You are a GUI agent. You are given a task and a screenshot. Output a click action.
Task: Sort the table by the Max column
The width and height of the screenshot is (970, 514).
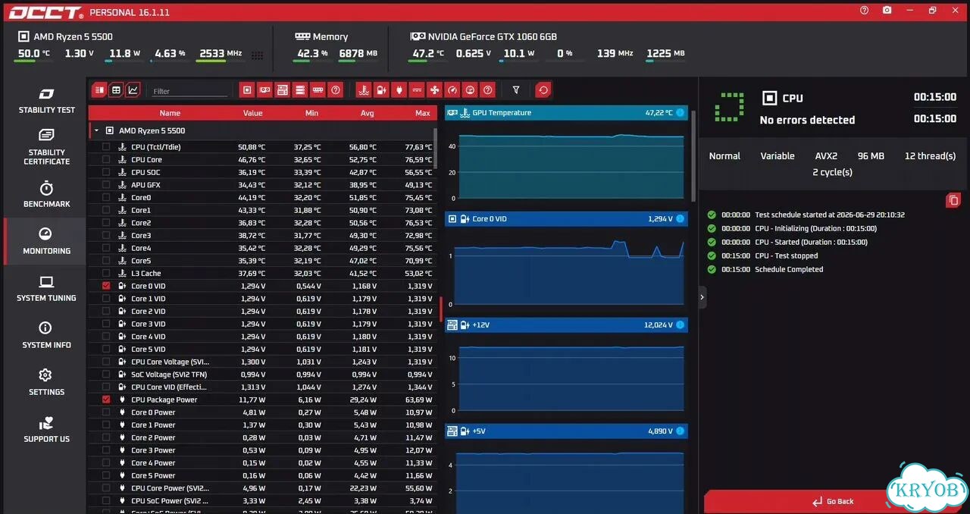(422, 113)
